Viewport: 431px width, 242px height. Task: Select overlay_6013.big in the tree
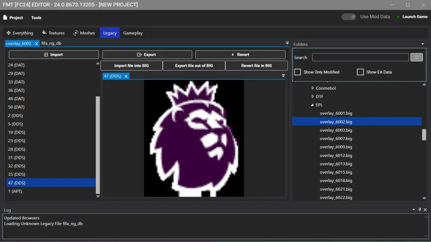336,164
